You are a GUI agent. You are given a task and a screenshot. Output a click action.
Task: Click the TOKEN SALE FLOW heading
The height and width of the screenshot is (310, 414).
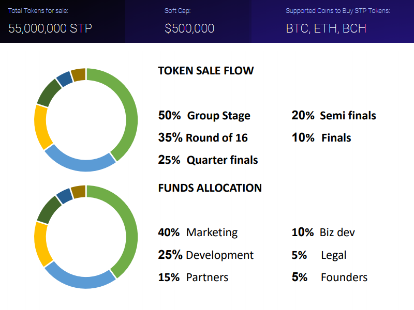[206, 71]
